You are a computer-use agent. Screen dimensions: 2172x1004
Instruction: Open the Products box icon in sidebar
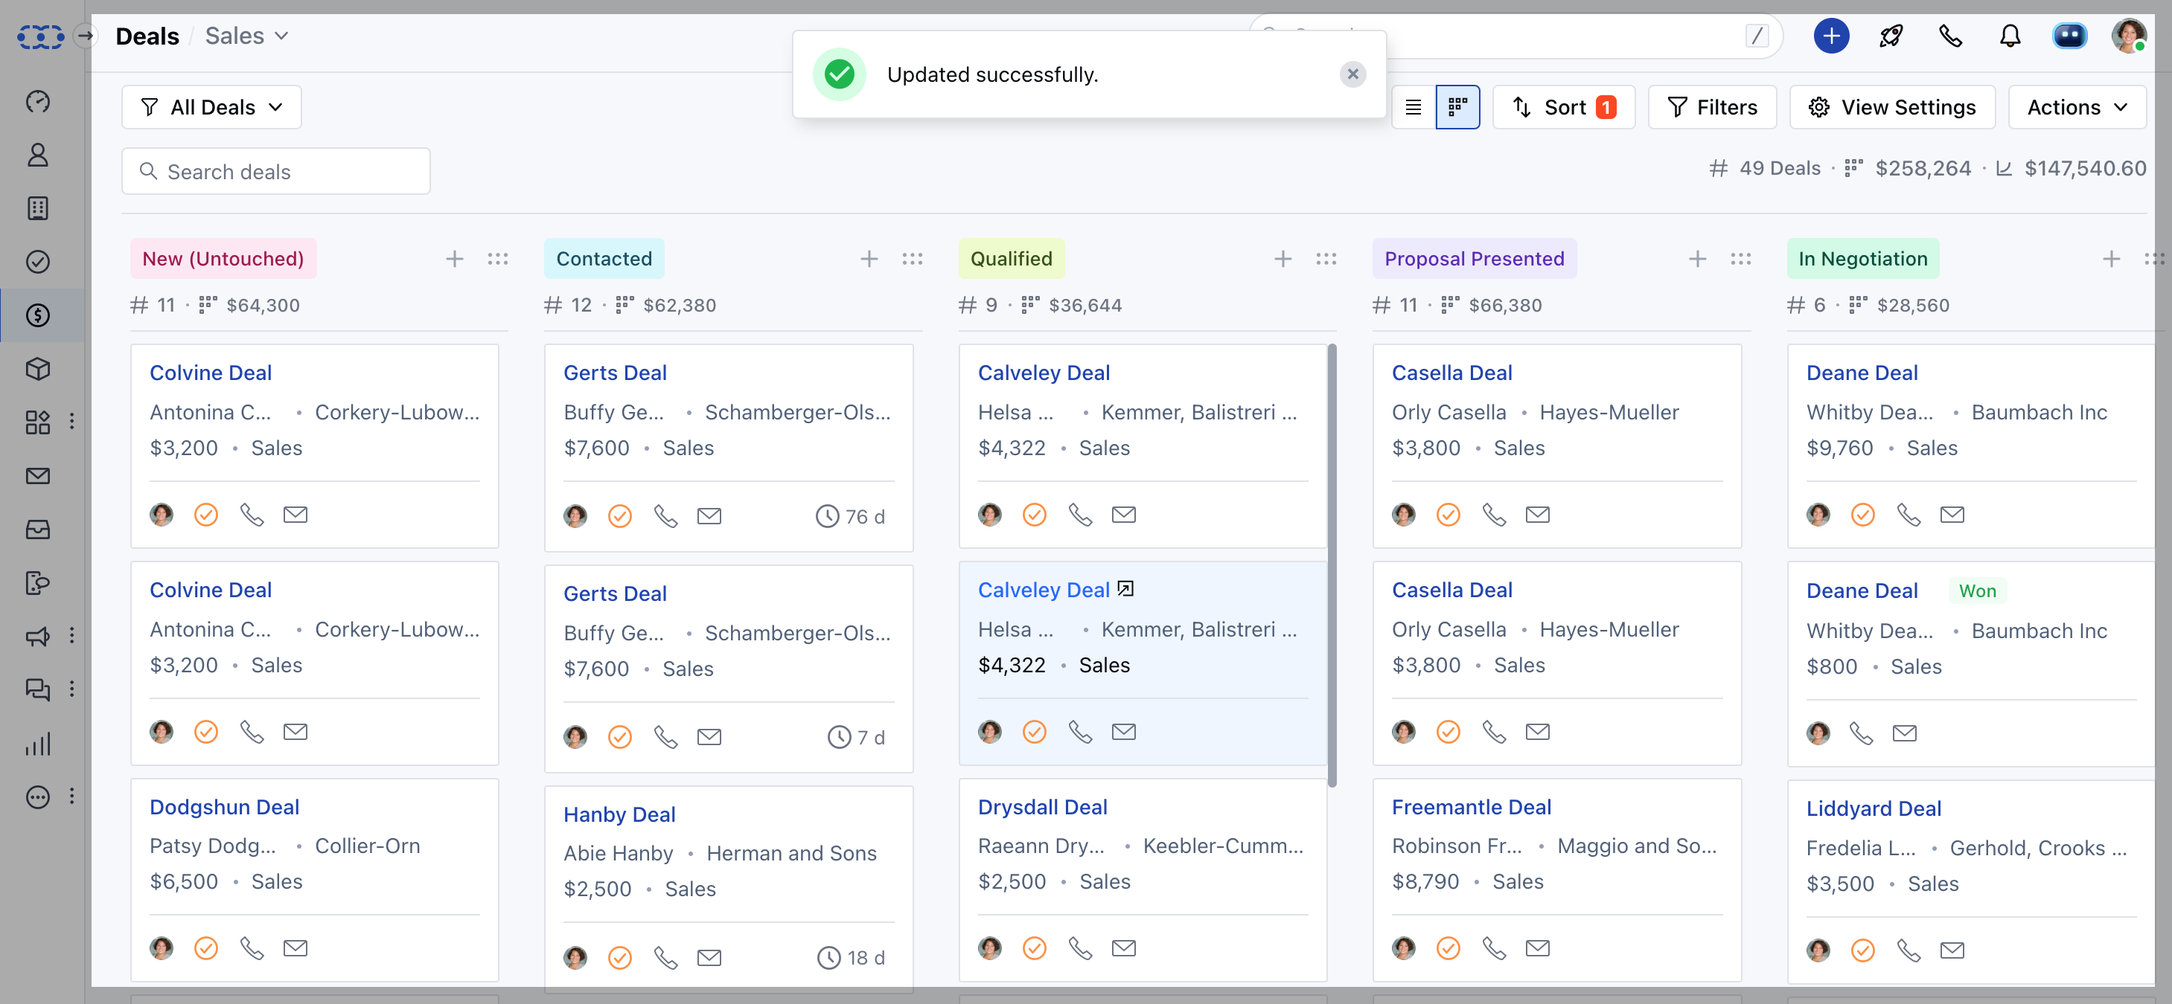coord(38,369)
